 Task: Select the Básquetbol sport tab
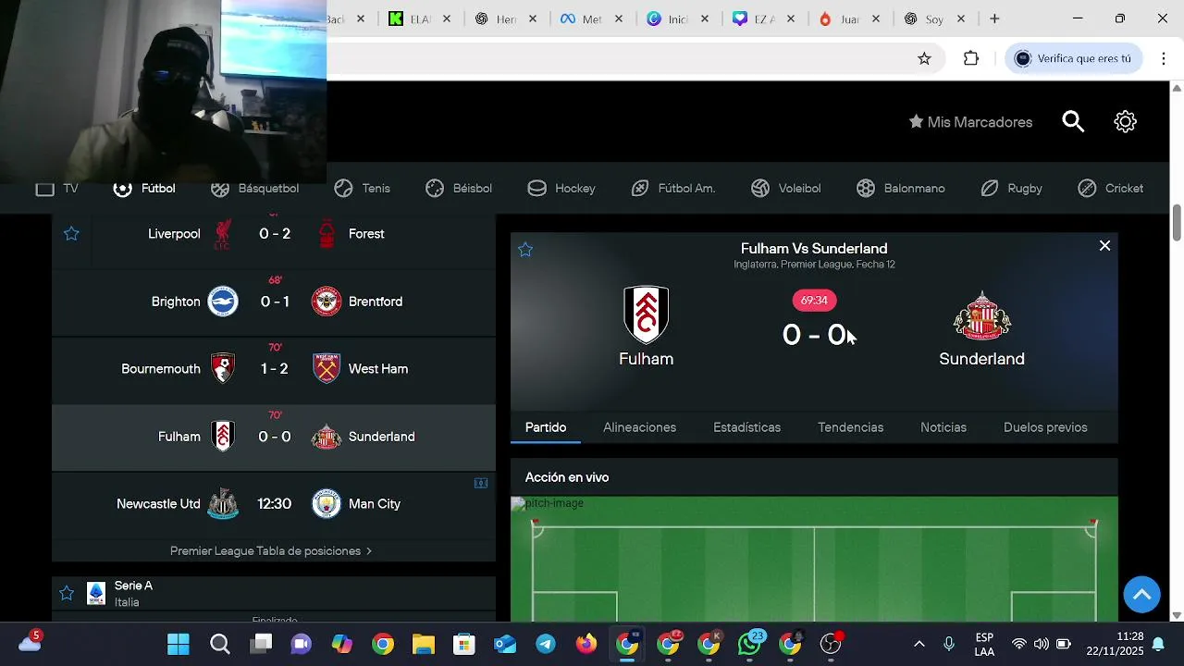254,189
